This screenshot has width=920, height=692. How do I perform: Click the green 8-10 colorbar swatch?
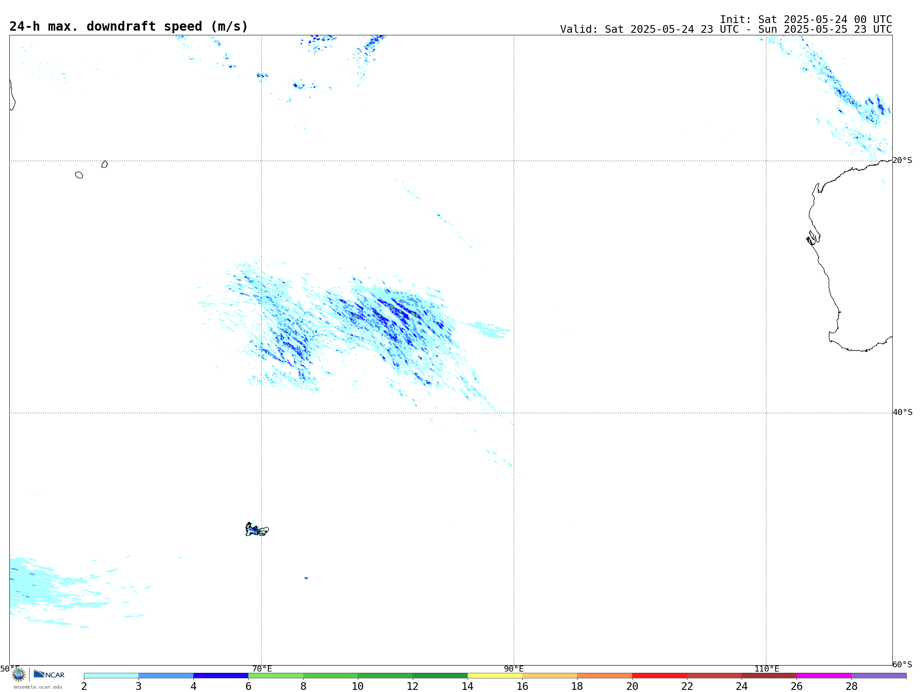coord(331,676)
